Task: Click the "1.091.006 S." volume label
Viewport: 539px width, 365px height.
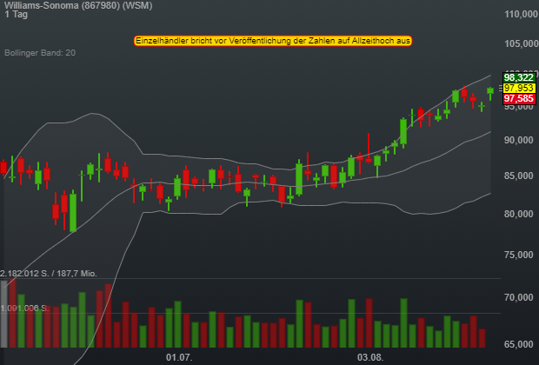Action: [x=24, y=308]
